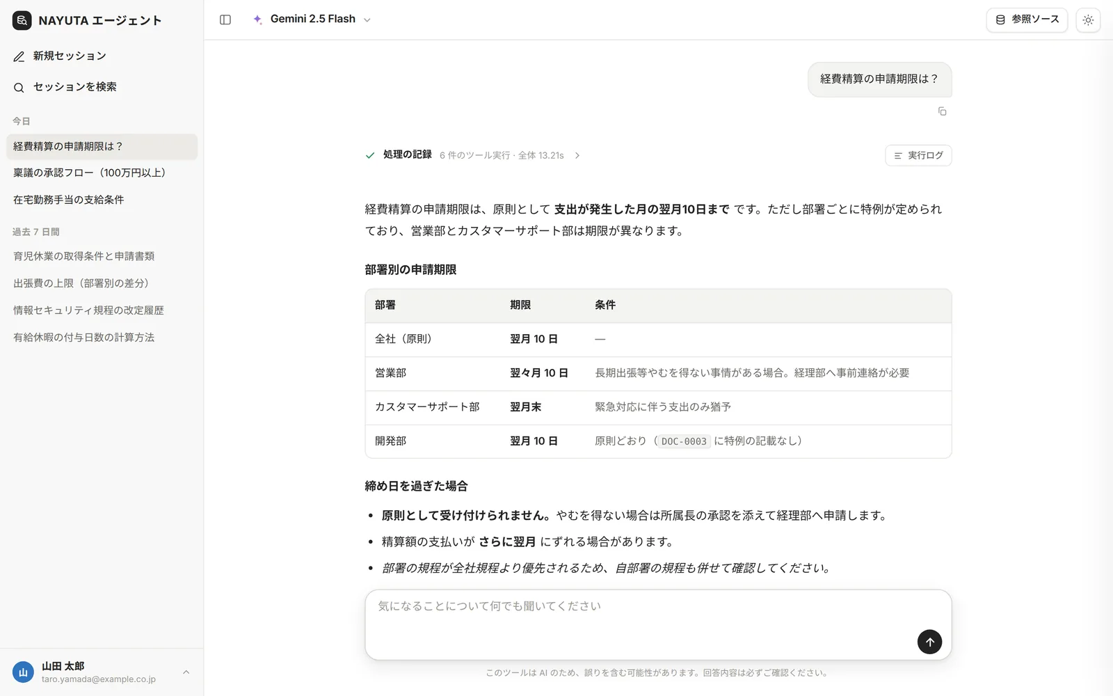Open 参照ソース panel
The height and width of the screenshot is (696, 1113).
click(x=1027, y=19)
